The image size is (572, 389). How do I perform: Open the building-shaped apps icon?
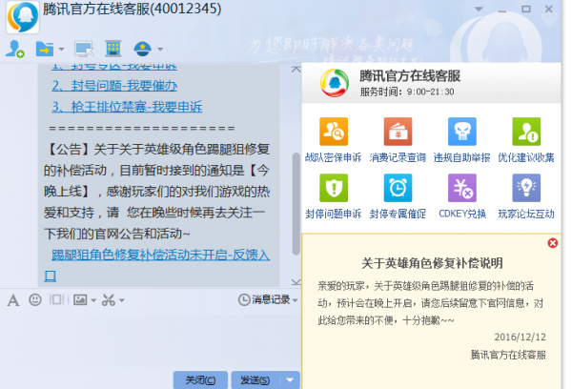[113, 49]
